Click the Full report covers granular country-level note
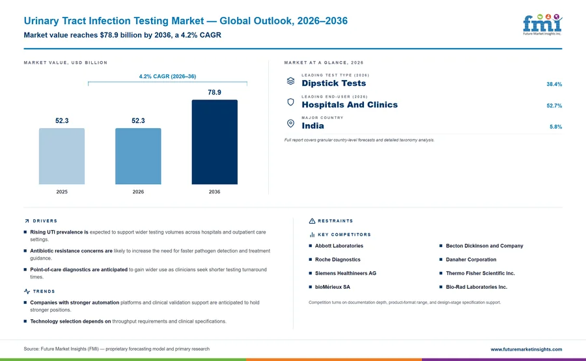586x361 pixels. [x=359, y=140]
